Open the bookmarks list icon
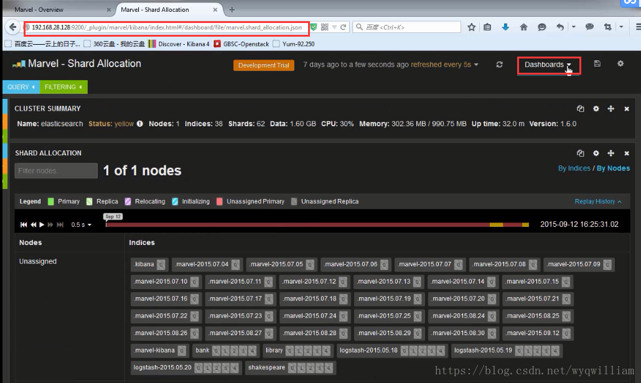 point(487,27)
